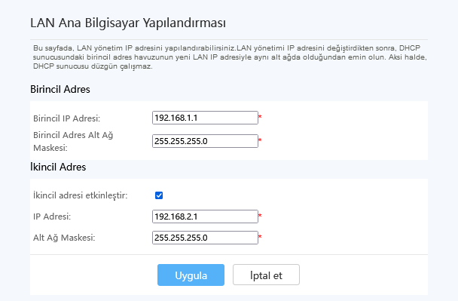Viewport: 458px width, 301px height.
Task: Click the IP Adresi label in İkincil Adres
Action: [x=52, y=217]
